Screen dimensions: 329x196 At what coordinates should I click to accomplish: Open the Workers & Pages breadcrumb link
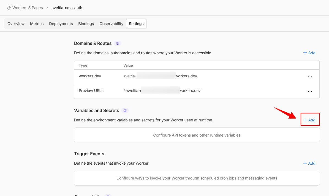[28, 8]
